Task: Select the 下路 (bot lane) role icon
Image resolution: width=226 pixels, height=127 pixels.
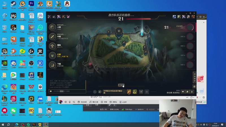Action: (x=52, y=65)
